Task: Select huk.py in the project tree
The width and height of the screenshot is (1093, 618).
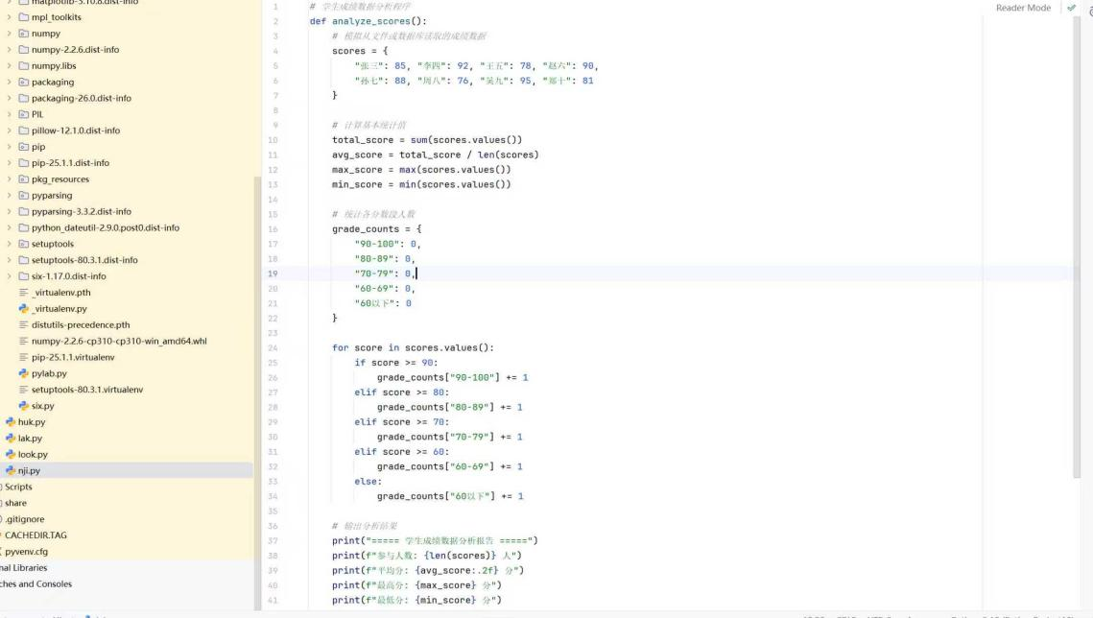Action: 32,422
